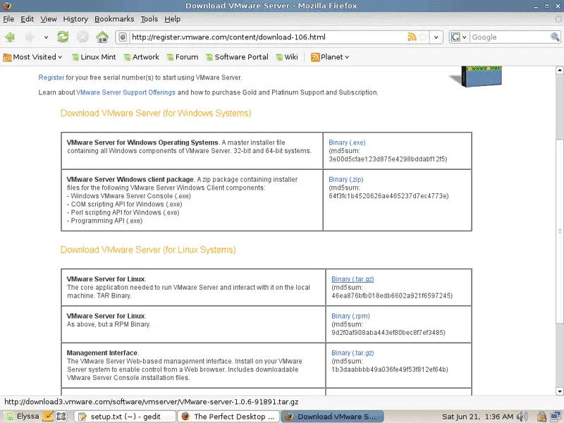This screenshot has width=564, height=423.
Task: Click the Back navigation arrow
Action: click(10, 37)
